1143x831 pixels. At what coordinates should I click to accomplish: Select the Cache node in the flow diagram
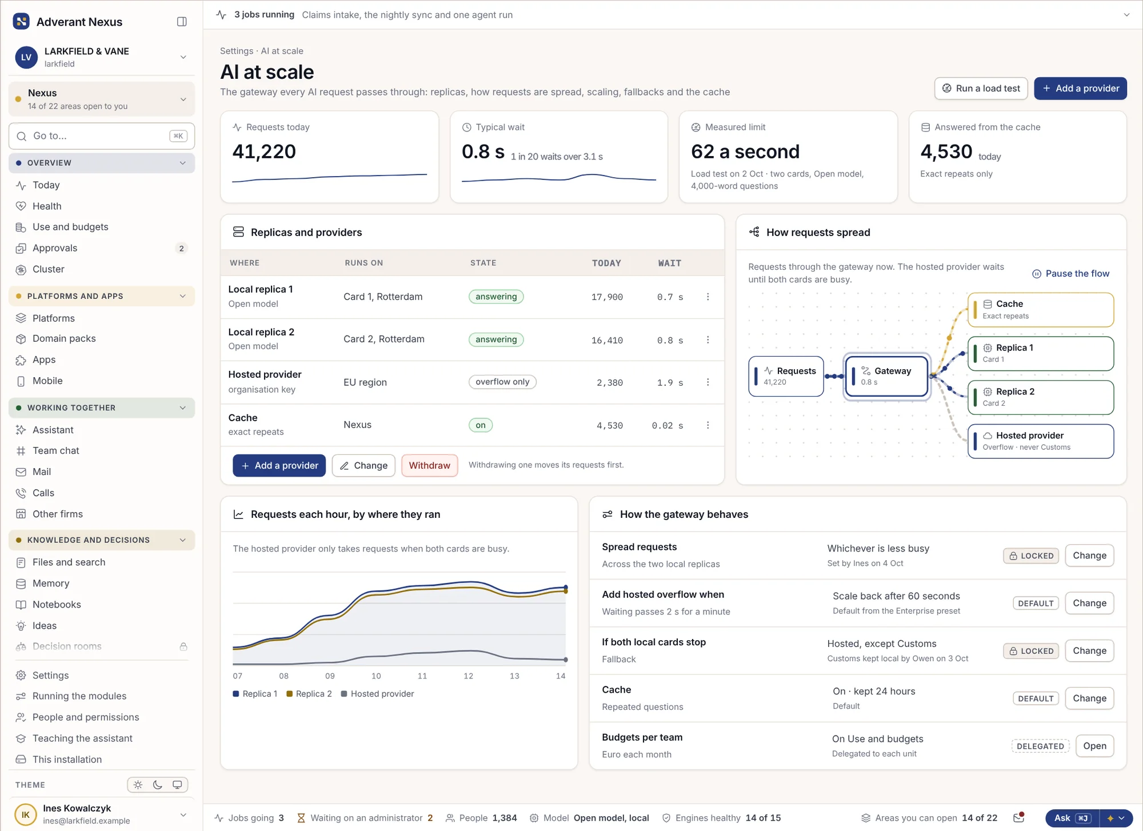pyautogui.click(x=1040, y=310)
